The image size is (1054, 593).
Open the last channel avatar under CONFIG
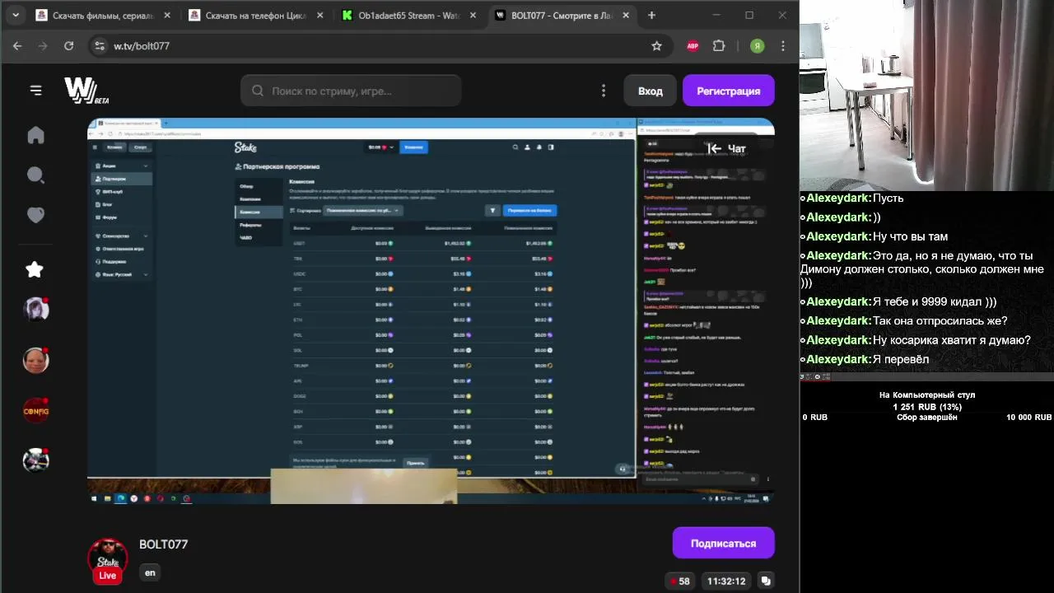[35, 460]
